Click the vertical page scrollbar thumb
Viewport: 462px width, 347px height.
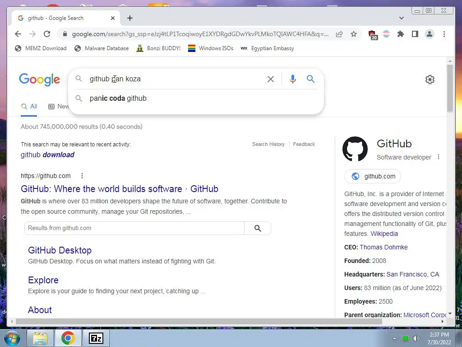coord(450,89)
